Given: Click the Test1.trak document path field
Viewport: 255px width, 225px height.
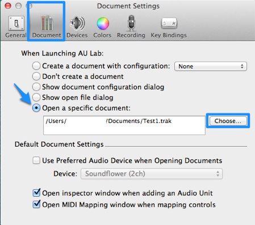Looking at the screenshot, I should coord(124,125).
